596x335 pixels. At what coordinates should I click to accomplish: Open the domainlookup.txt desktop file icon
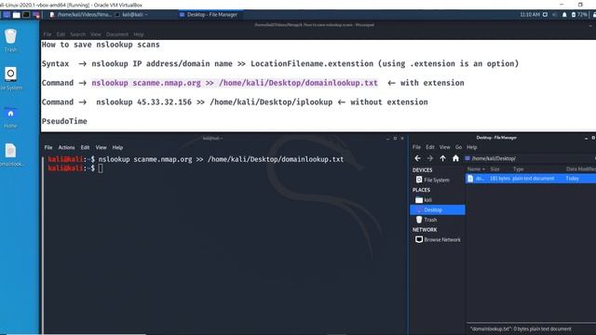pos(10,154)
